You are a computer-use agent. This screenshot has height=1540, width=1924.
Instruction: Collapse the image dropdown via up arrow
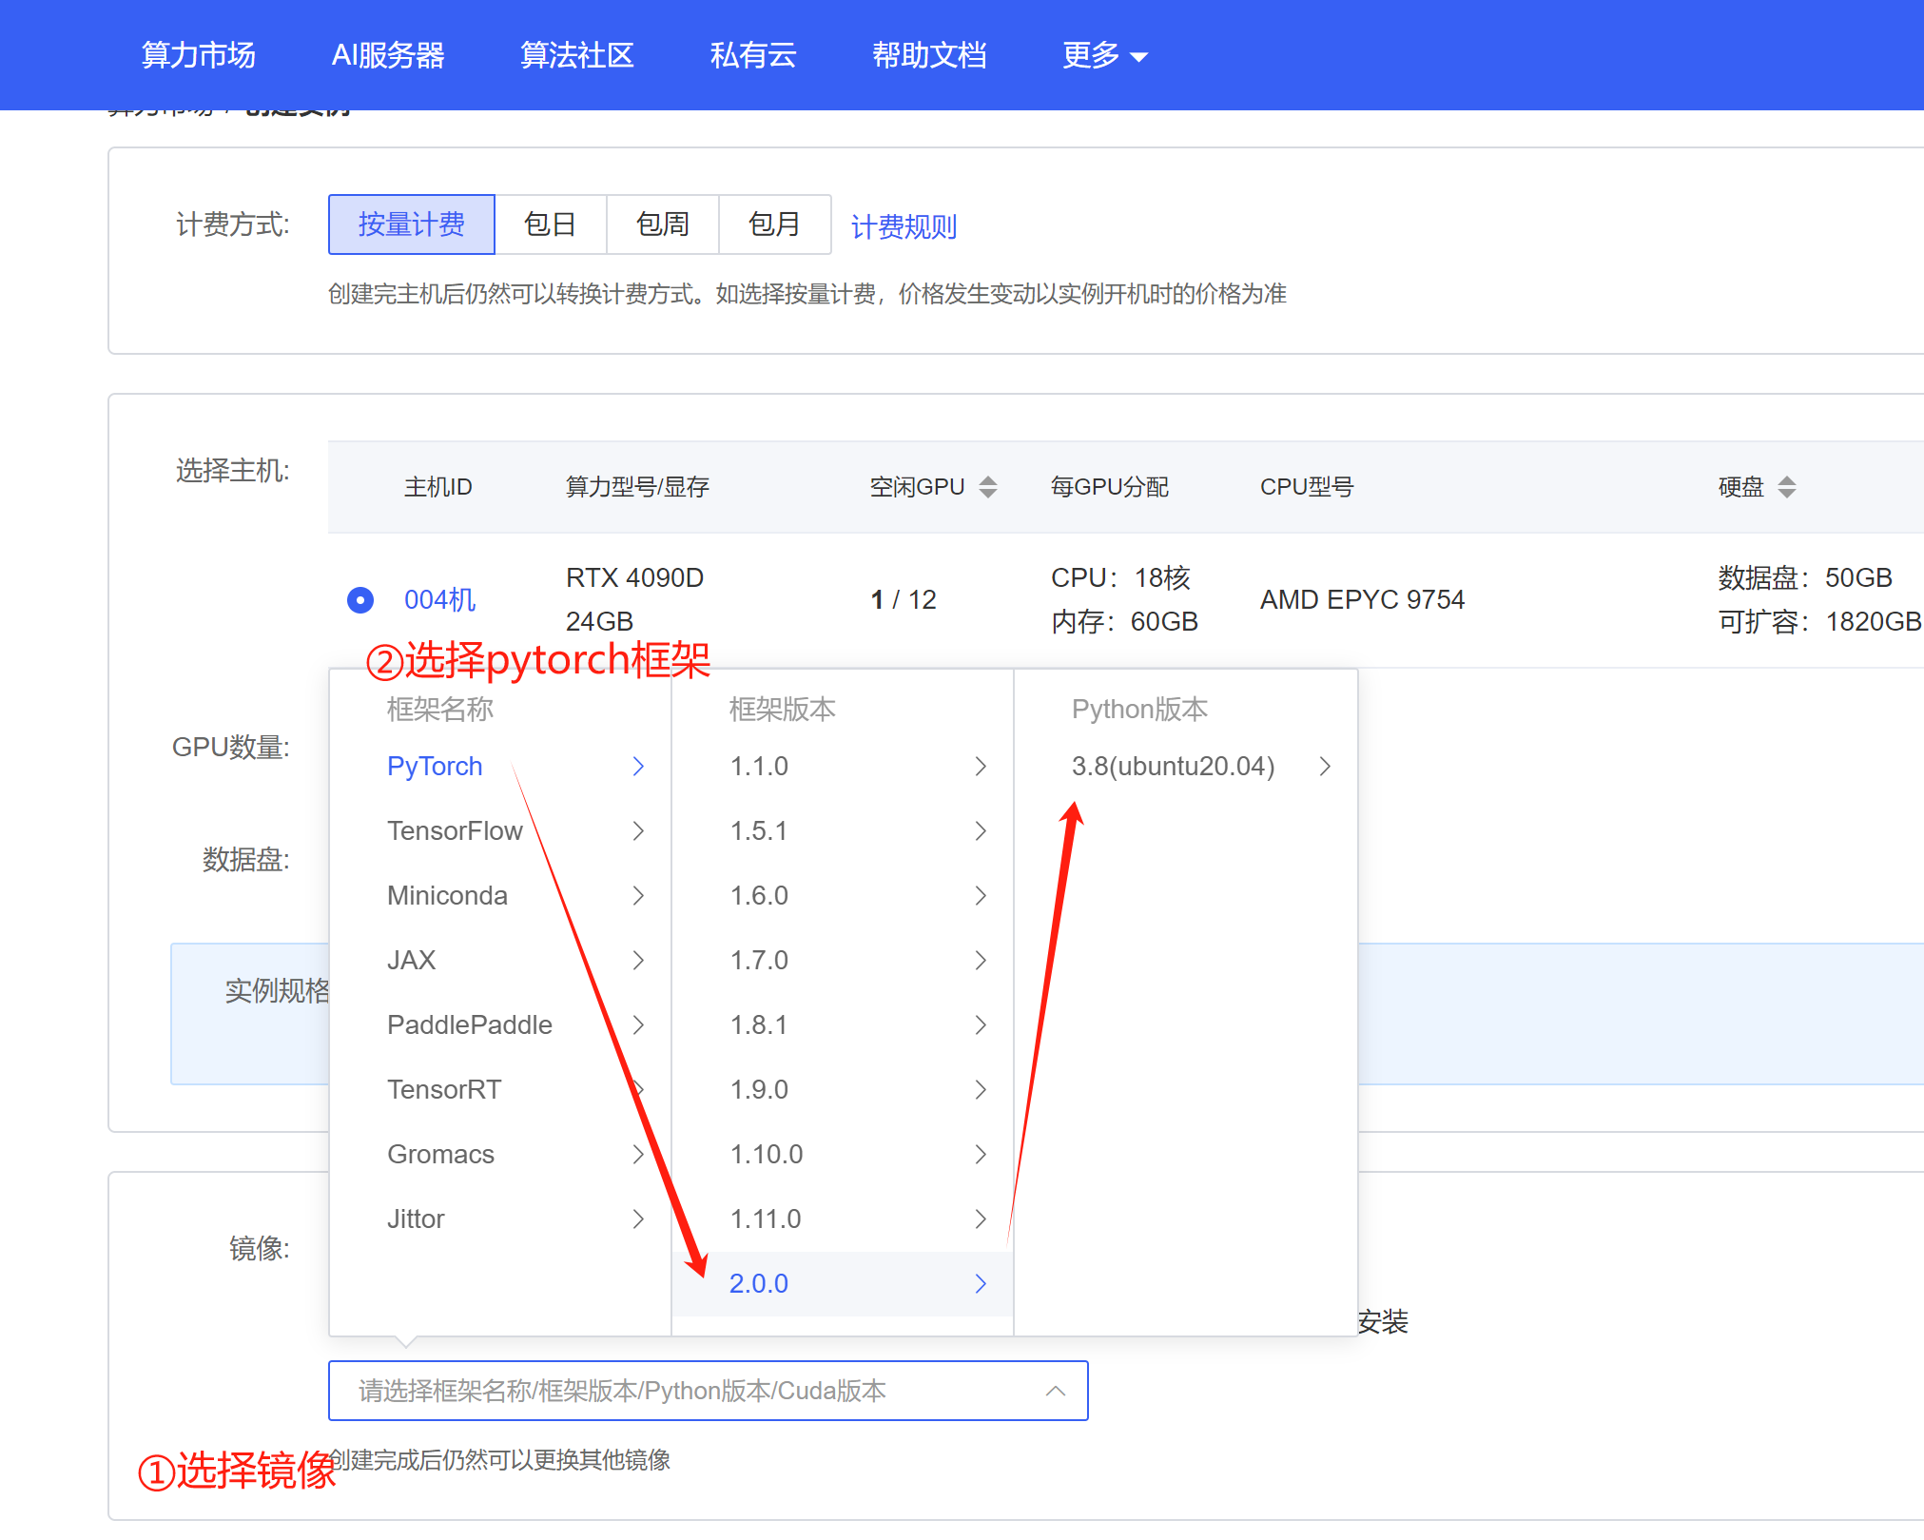coord(1055,1391)
